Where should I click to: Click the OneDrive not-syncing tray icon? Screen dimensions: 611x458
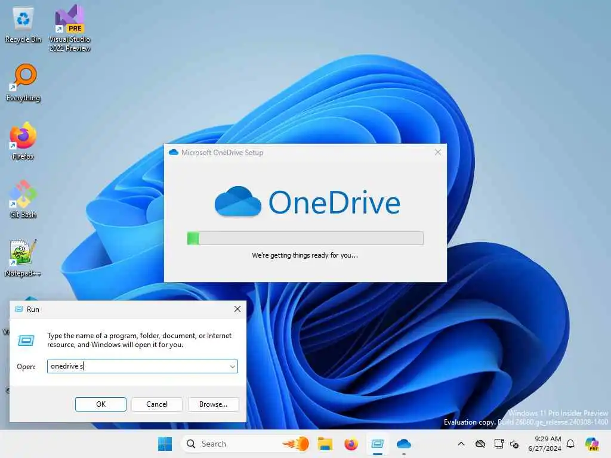(x=480, y=444)
